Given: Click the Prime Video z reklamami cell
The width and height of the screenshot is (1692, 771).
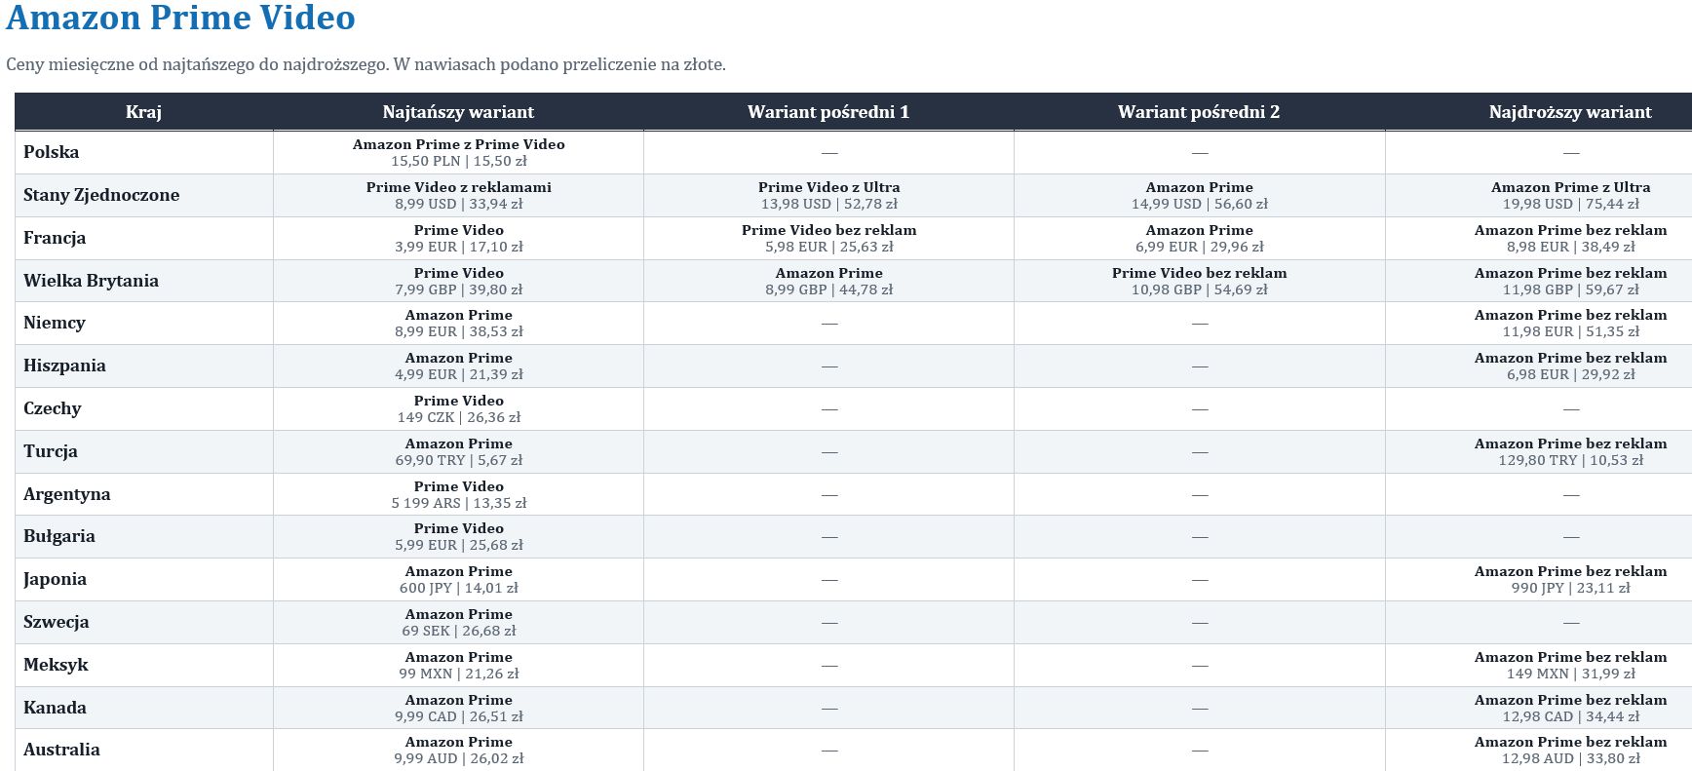Looking at the screenshot, I should [x=458, y=195].
